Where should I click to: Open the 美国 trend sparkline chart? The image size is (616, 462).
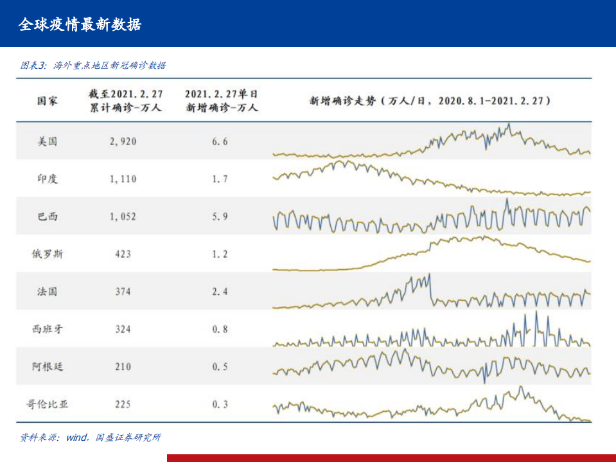tap(430, 142)
